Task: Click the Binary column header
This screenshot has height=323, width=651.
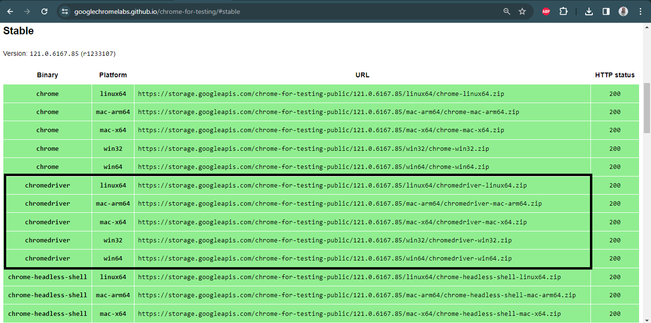Action: click(x=47, y=75)
